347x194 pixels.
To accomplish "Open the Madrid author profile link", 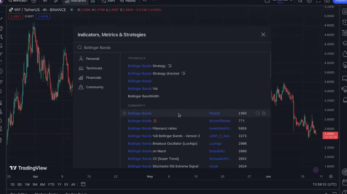I will (x=214, y=113).
